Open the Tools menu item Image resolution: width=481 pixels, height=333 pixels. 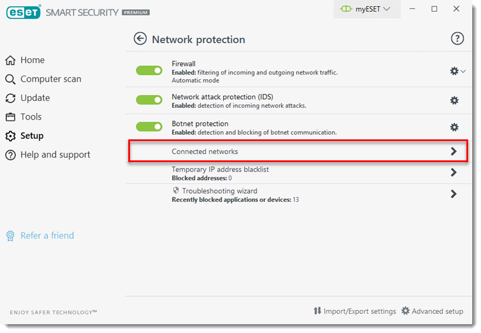pos(31,117)
